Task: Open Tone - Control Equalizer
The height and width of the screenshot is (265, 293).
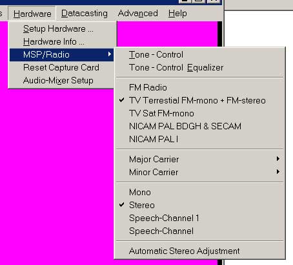Action: click(x=199, y=68)
